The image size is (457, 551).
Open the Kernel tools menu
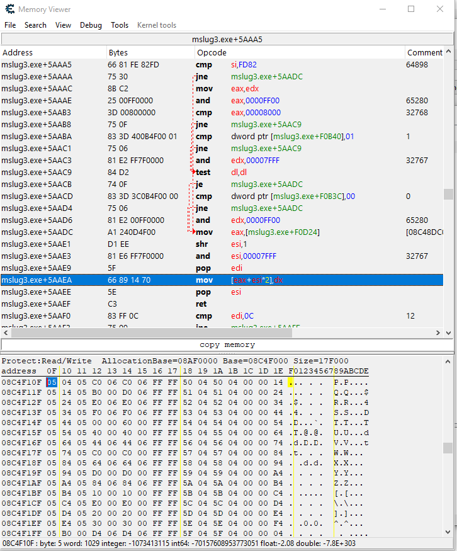click(157, 25)
